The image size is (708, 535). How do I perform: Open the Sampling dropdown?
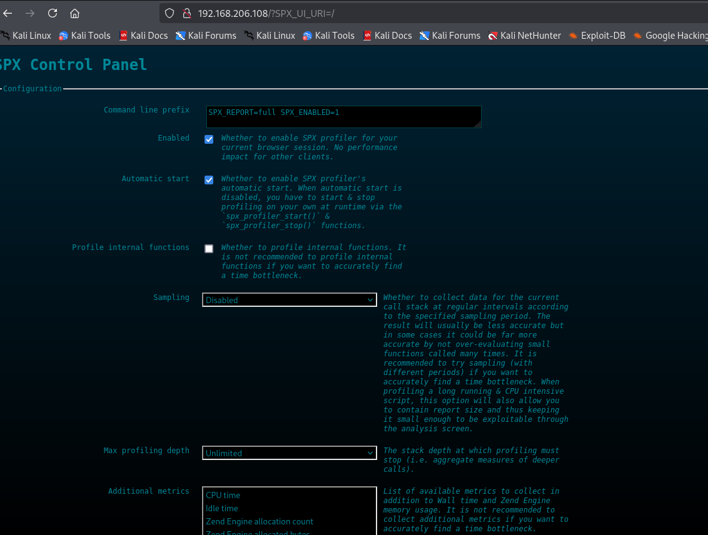click(289, 300)
